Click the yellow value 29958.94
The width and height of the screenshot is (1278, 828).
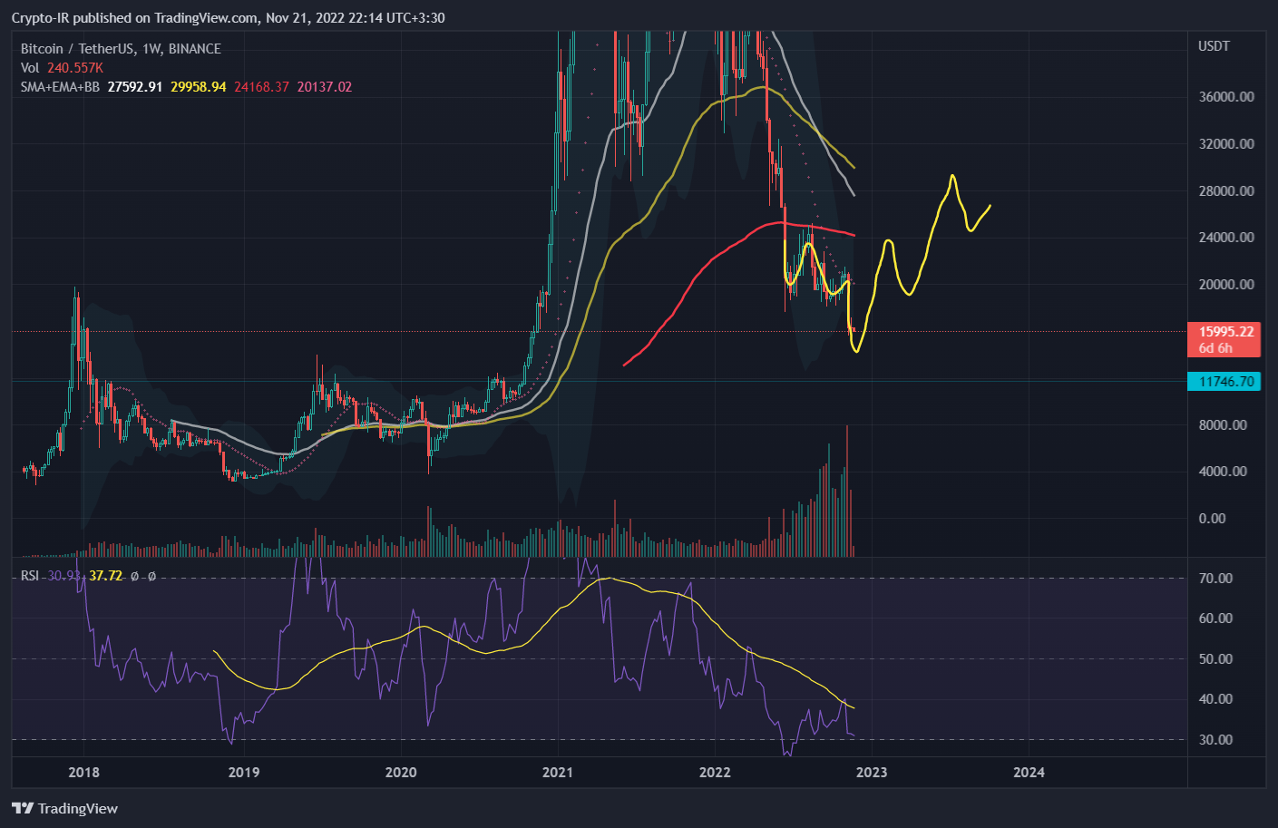(x=199, y=87)
